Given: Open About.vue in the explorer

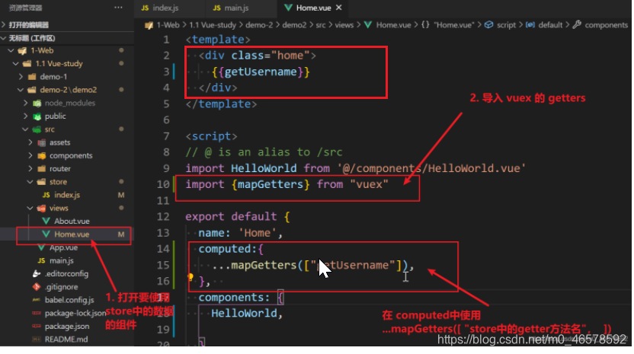Looking at the screenshot, I should click(72, 221).
